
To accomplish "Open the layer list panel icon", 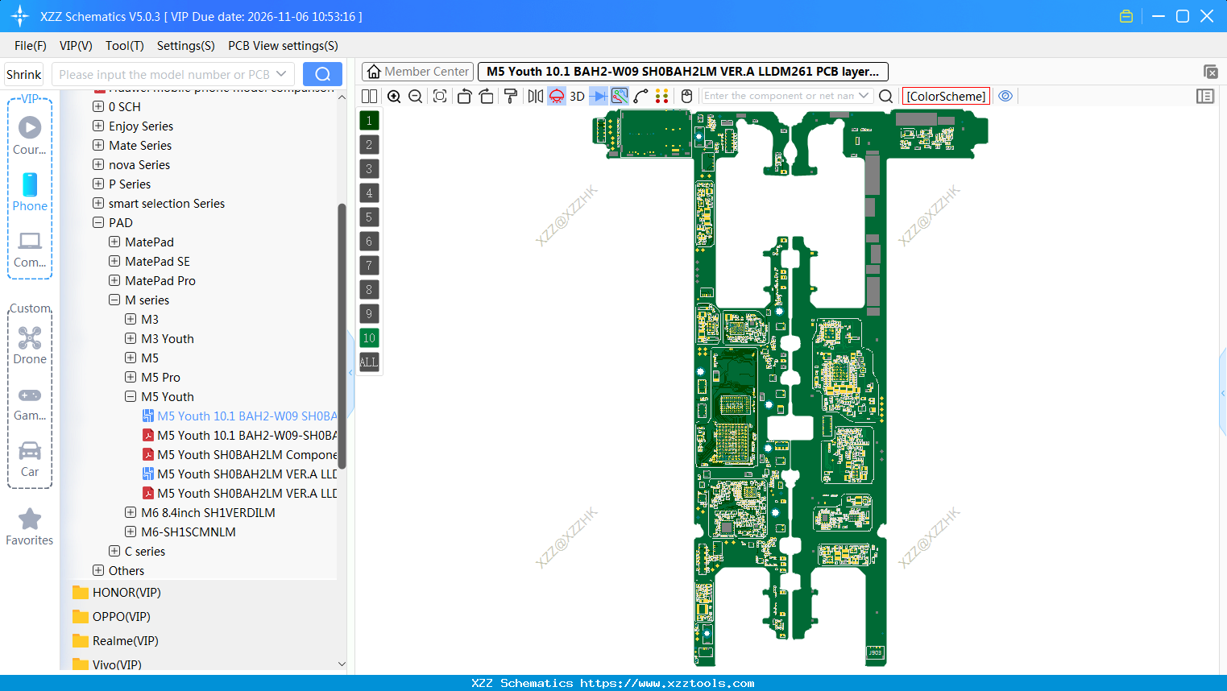I will (x=1205, y=96).
